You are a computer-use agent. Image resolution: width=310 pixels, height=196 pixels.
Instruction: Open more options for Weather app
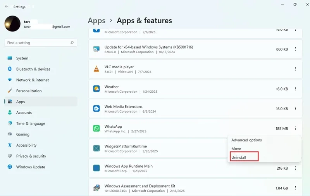296,89
